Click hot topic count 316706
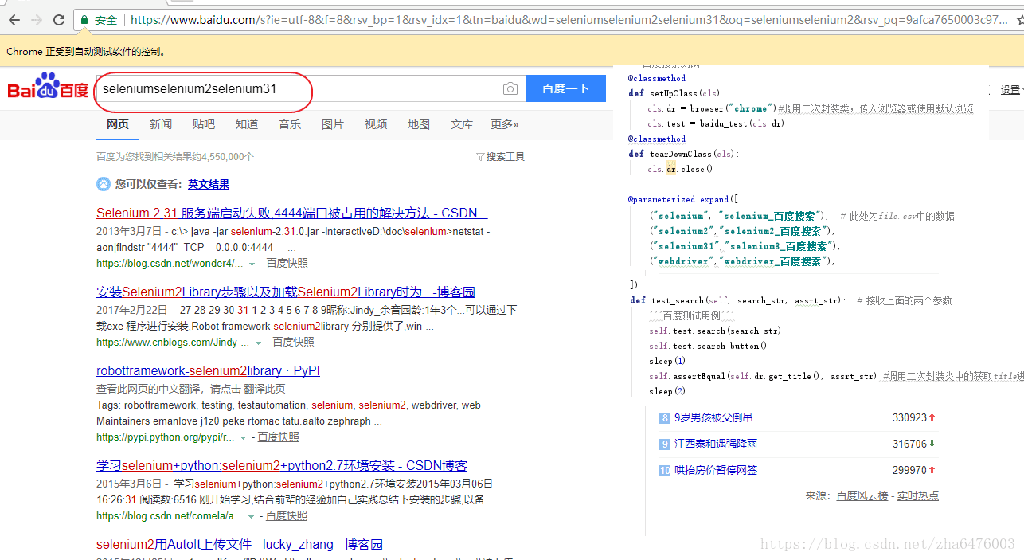 [x=910, y=444]
